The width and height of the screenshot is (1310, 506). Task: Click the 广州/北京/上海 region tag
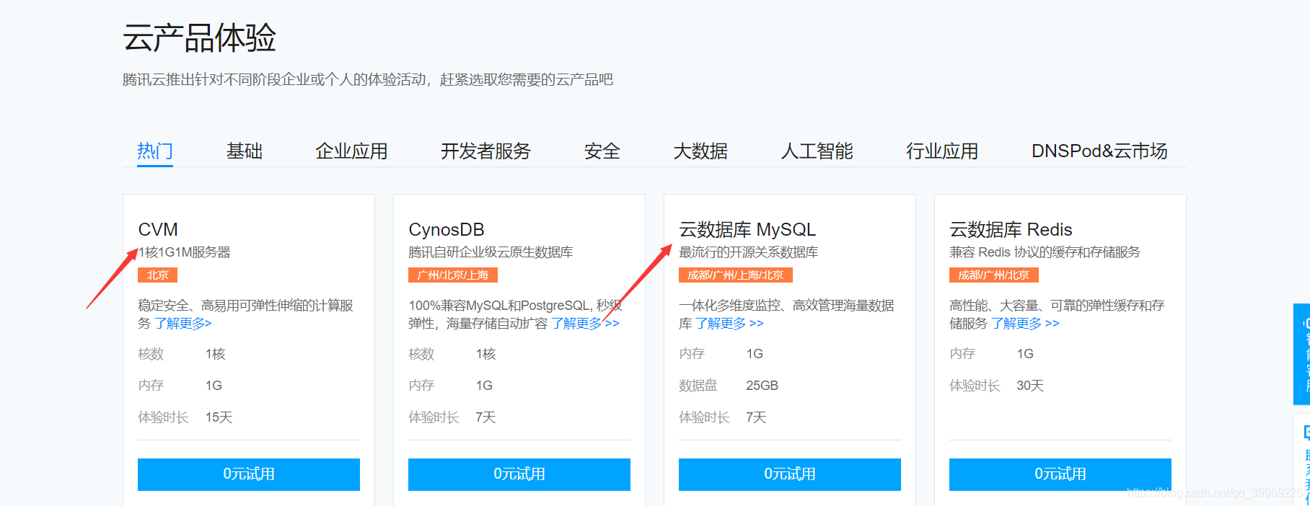[453, 275]
